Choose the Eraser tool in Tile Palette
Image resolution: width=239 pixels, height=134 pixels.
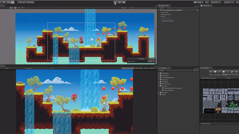pos(232,72)
